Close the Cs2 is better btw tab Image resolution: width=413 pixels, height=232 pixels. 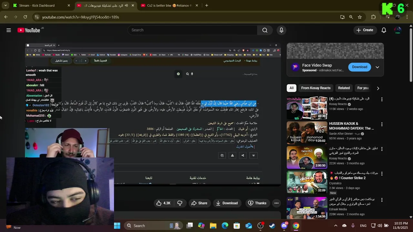click(196, 5)
